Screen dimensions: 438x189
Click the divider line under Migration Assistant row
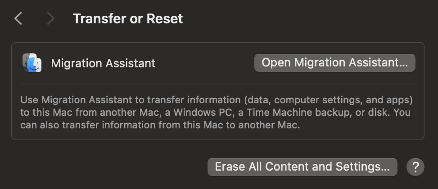pyautogui.click(x=218, y=84)
